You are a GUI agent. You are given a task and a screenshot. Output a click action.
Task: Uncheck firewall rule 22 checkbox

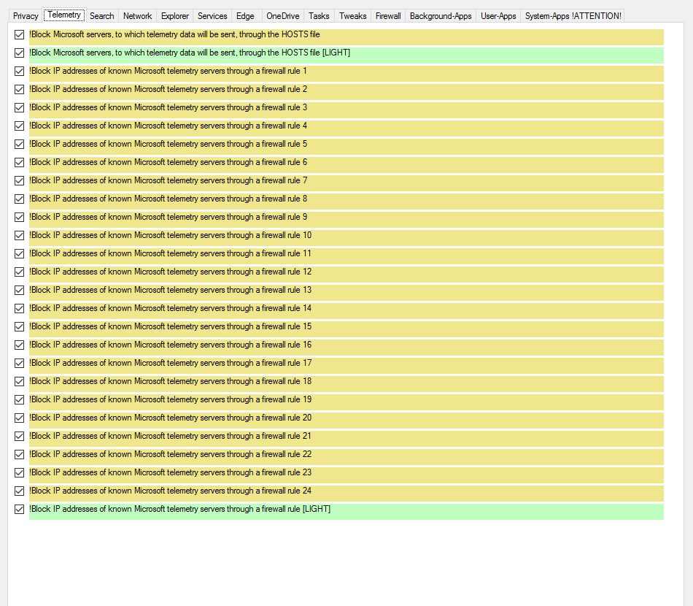click(19, 454)
